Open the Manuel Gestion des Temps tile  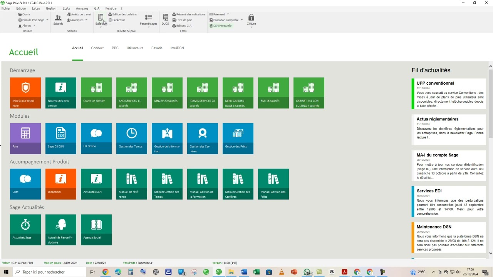tap(167, 184)
